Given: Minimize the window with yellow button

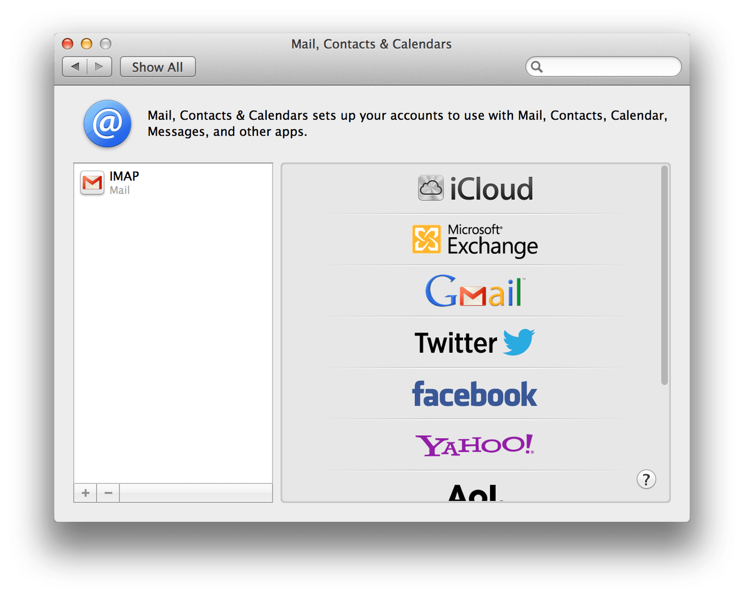Looking at the screenshot, I should click(86, 44).
